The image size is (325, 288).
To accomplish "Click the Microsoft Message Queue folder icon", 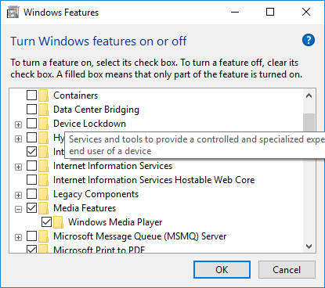I will tap(44, 236).
